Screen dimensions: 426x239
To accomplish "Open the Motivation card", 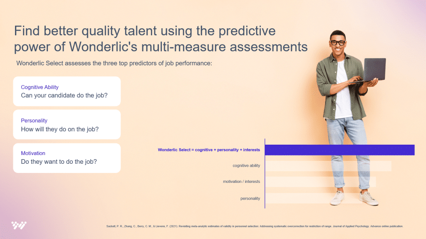I will click(x=67, y=158).
